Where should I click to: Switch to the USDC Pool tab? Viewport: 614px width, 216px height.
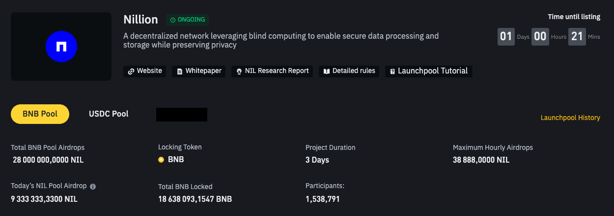coord(109,114)
